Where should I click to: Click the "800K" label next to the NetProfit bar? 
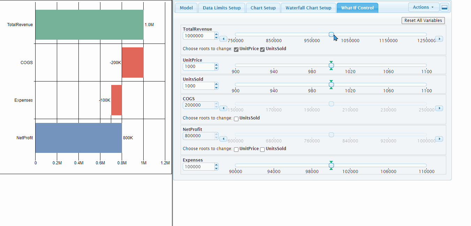click(x=128, y=138)
